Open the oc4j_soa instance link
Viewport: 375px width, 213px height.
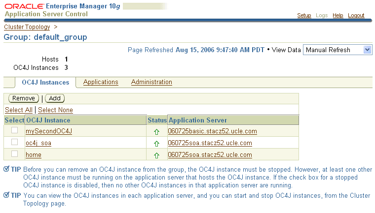(38, 143)
